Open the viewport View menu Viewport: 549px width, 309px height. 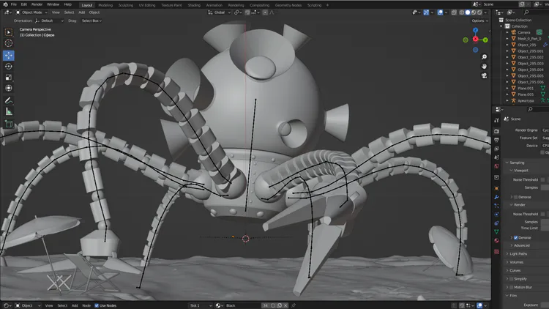coord(56,12)
